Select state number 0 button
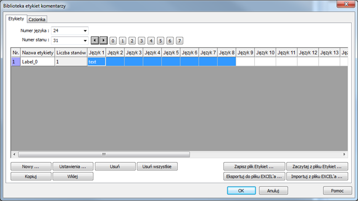This screenshot has width=358, height=201. (113, 41)
